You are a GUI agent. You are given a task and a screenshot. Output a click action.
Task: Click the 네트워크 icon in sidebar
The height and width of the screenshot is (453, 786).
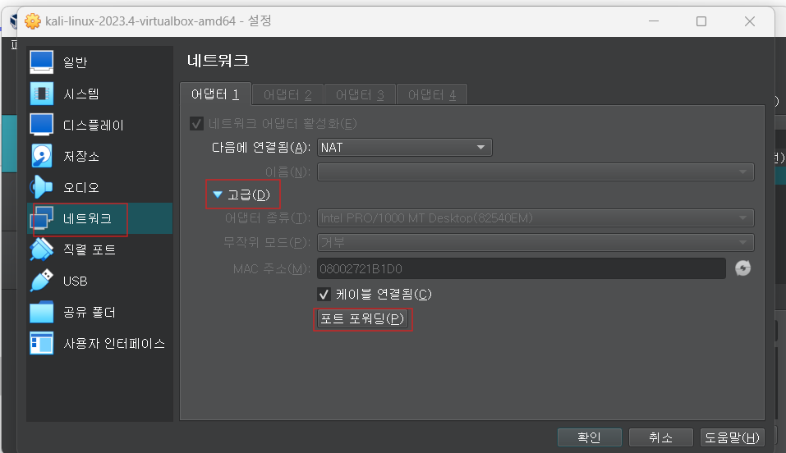point(42,218)
